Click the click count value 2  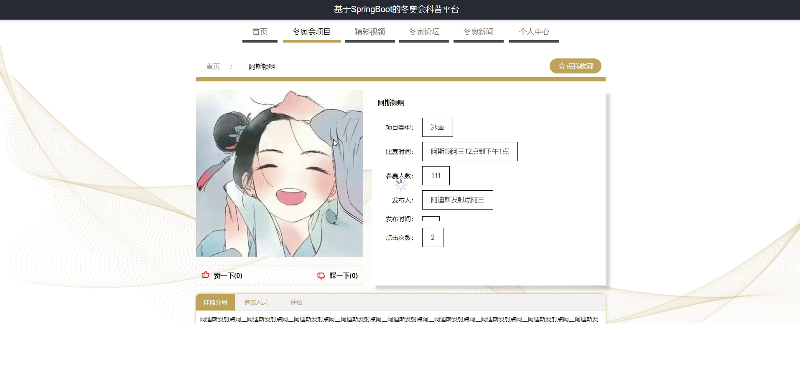pyautogui.click(x=433, y=237)
